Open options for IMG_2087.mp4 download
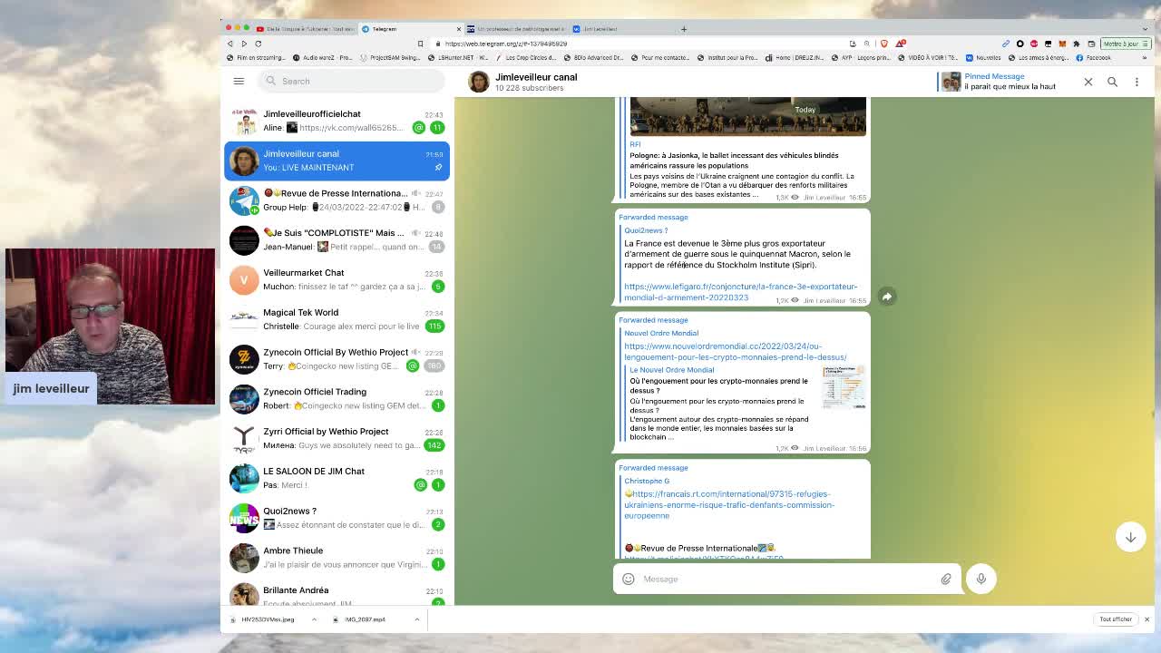This screenshot has height=653, width=1161. (417, 619)
